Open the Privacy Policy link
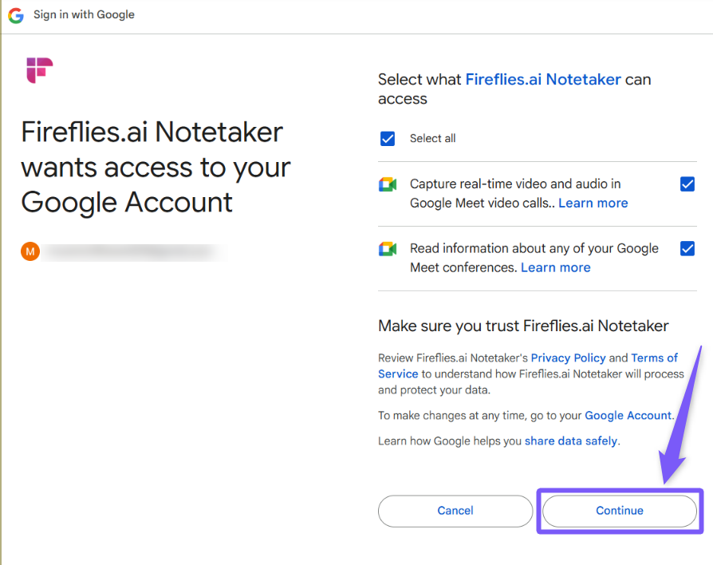713x565 pixels. (x=568, y=358)
